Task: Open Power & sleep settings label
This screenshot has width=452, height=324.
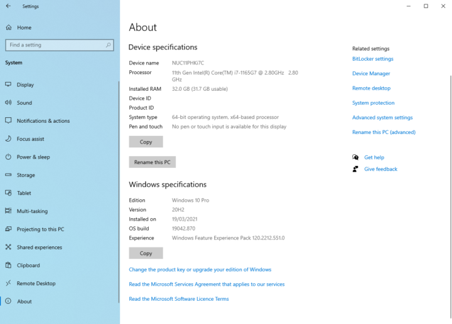Action: (33, 157)
